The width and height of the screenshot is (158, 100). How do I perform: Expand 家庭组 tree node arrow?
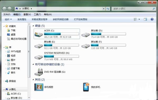[x=4, y=81]
